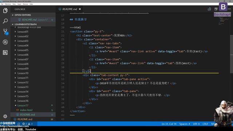This screenshot has height=131, width=233.
Task: Click the Split Editor icon
Action: [x=216, y=9]
